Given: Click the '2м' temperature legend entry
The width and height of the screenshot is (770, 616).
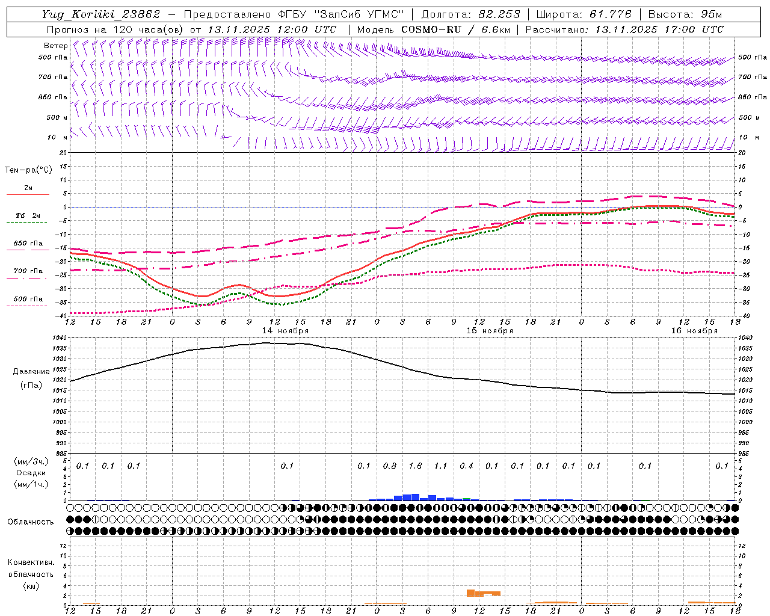Looking at the screenshot, I should click(28, 188).
